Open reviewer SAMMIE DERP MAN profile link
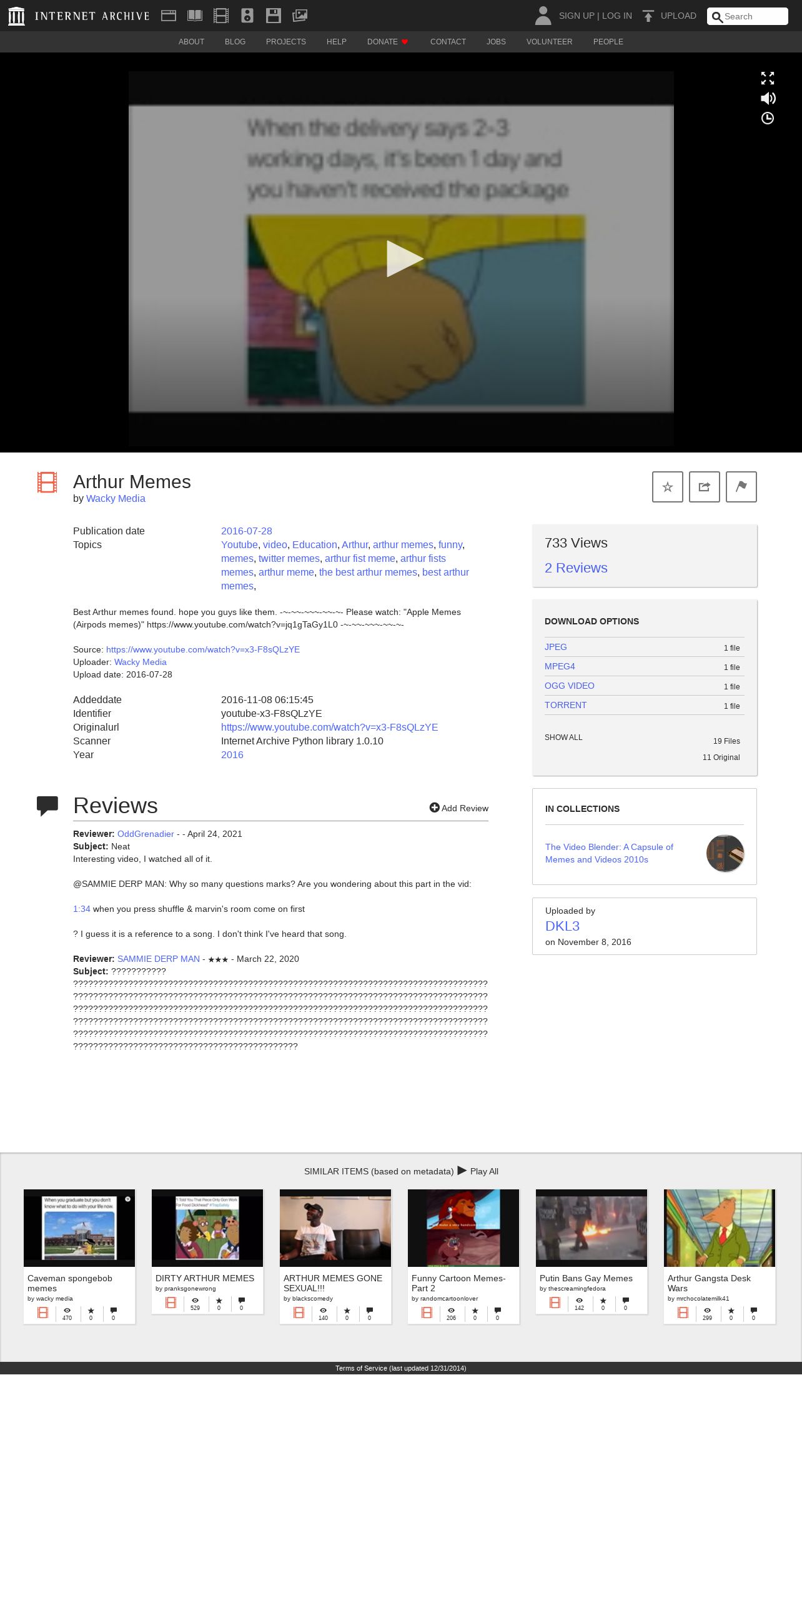This screenshot has height=1605, width=802. [159, 959]
